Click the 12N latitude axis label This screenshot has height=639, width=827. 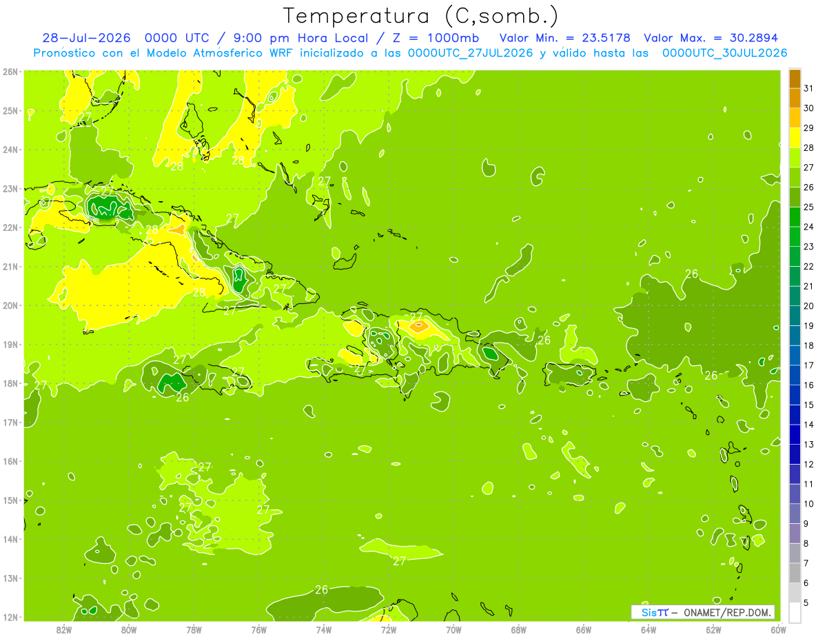click(10, 617)
